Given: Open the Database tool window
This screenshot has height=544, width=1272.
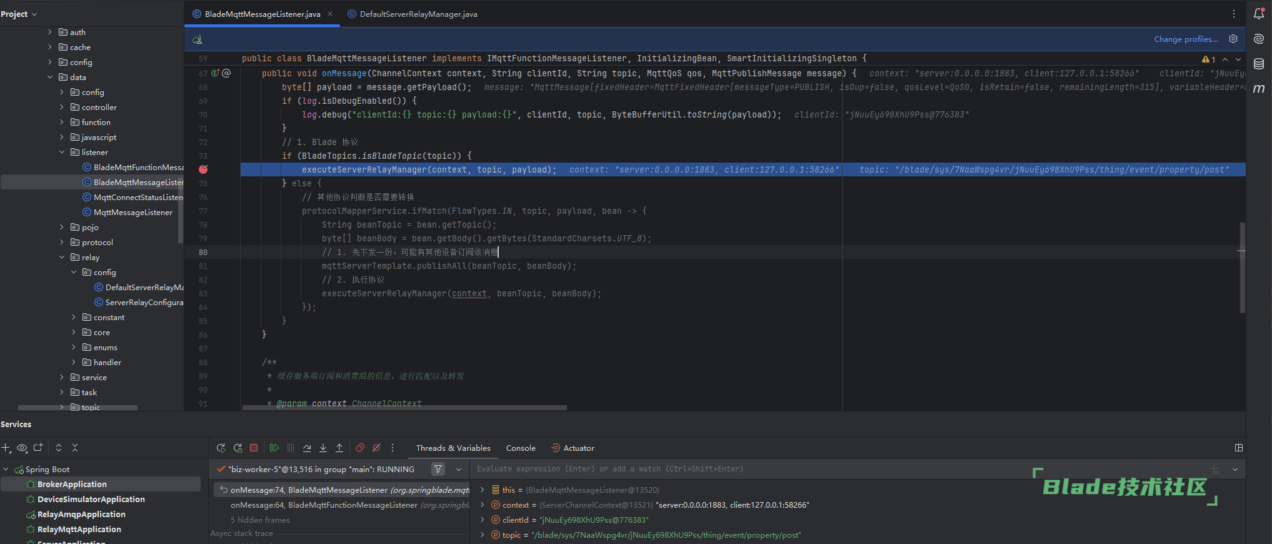Looking at the screenshot, I should 1259,64.
